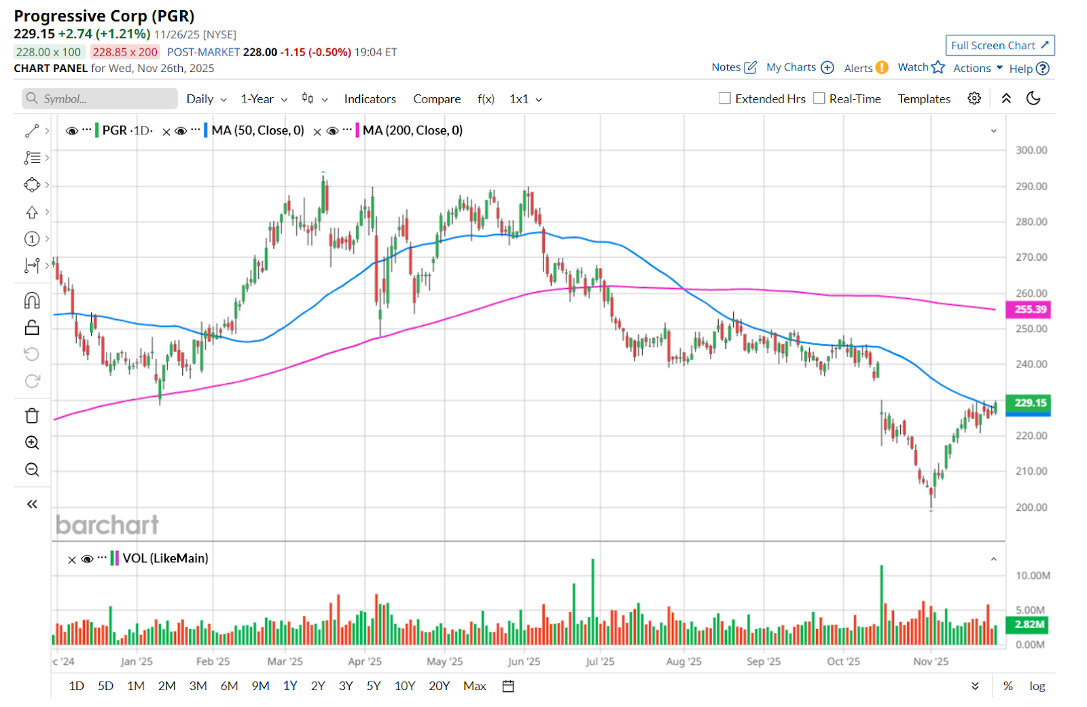
Task: Open more options for MA 200
Action: pos(347,129)
